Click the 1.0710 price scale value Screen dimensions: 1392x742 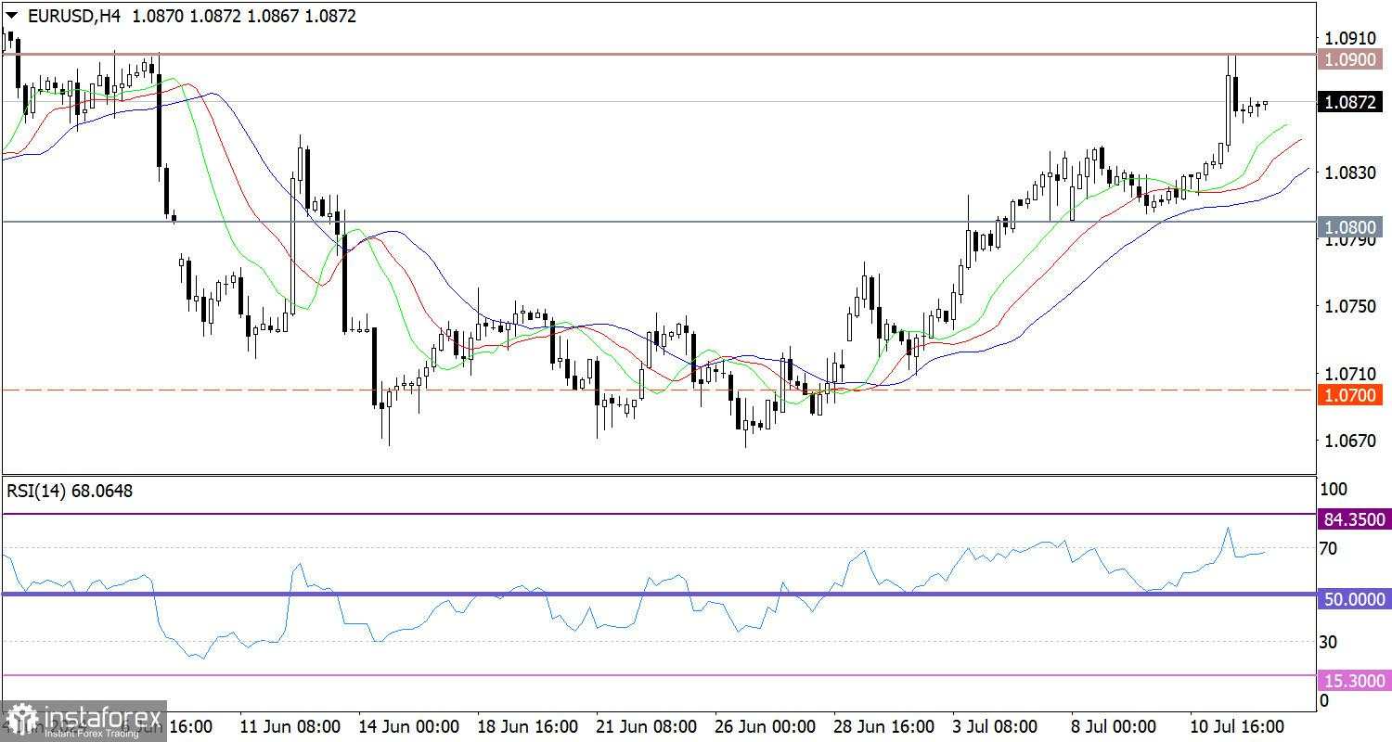(1351, 374)
